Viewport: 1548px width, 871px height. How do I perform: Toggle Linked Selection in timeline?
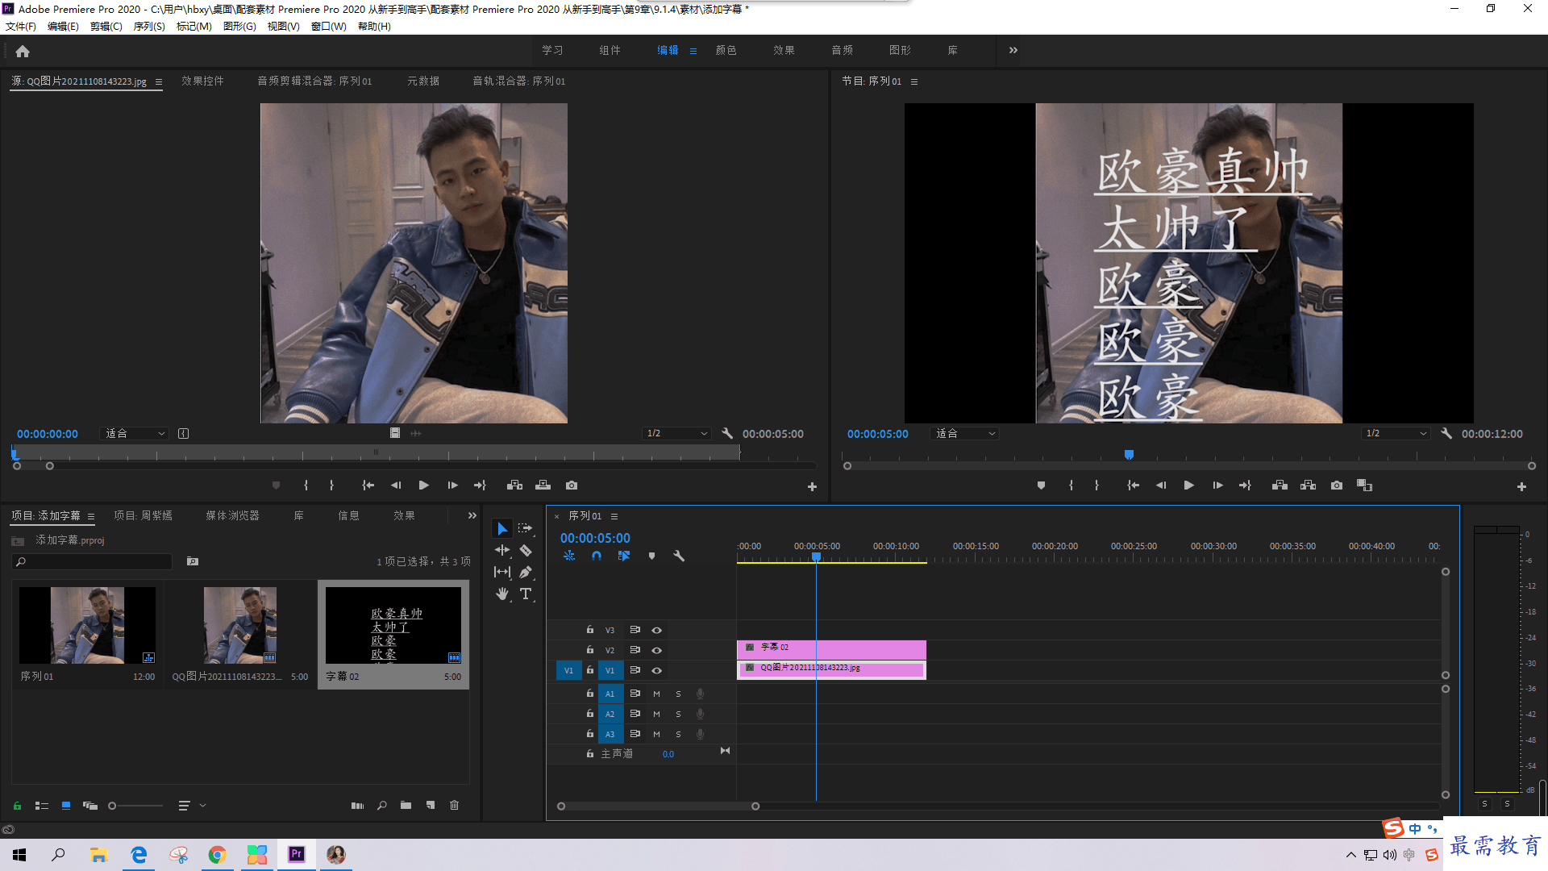tap(624, 556)
